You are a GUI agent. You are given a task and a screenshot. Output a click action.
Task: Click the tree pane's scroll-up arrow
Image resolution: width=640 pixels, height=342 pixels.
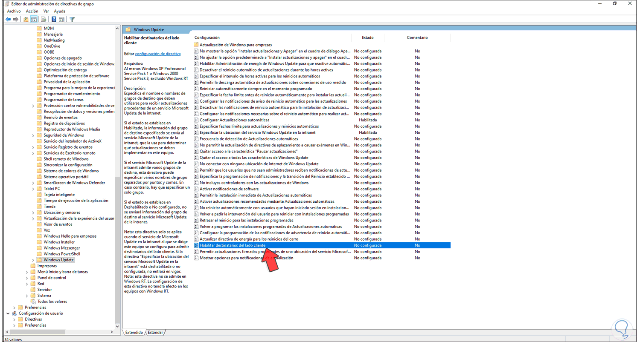118,28
